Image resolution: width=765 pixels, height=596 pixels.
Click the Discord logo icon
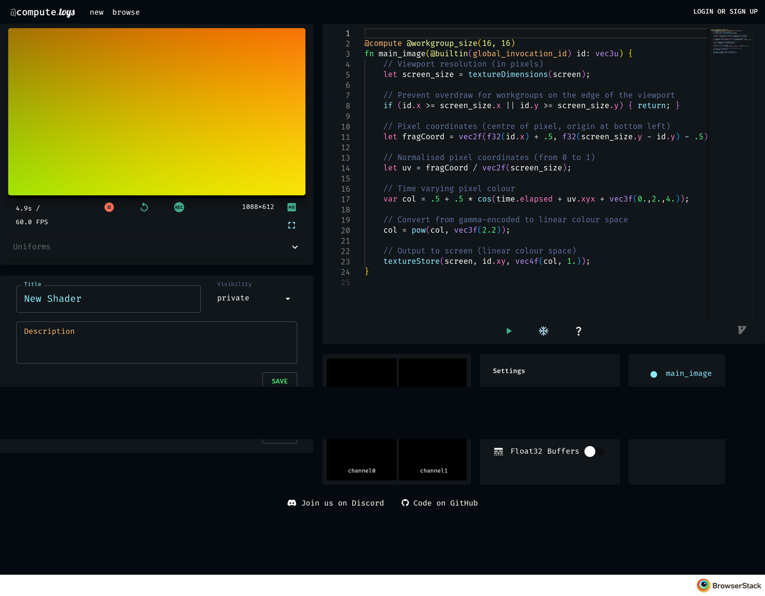coord(292,503)
